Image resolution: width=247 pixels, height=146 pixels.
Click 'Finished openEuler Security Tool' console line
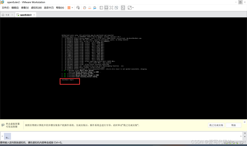pyautogui.click(x=78, y=74)
